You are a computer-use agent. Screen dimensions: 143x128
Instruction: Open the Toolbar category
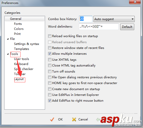20,74
